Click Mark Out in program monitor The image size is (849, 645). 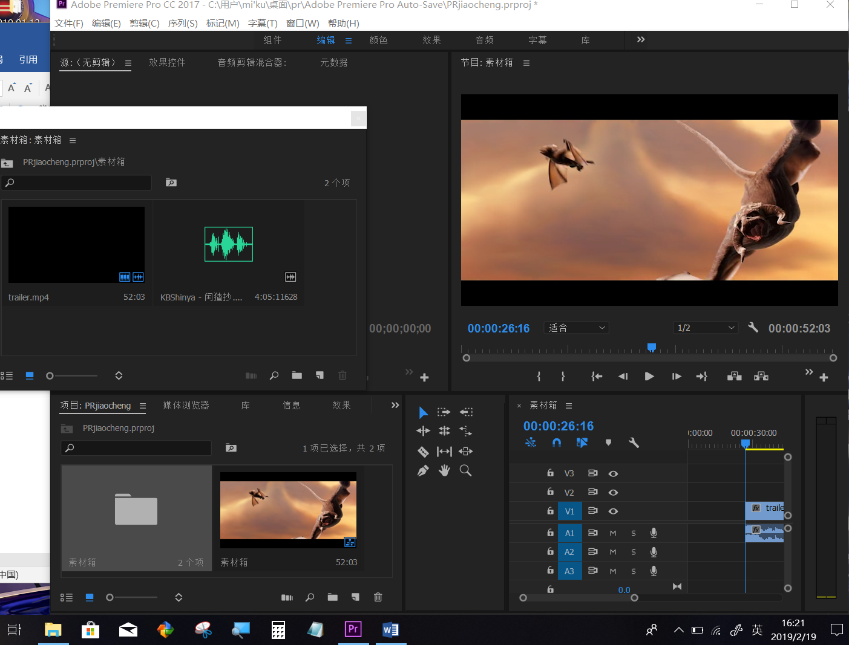pos(563,376)
